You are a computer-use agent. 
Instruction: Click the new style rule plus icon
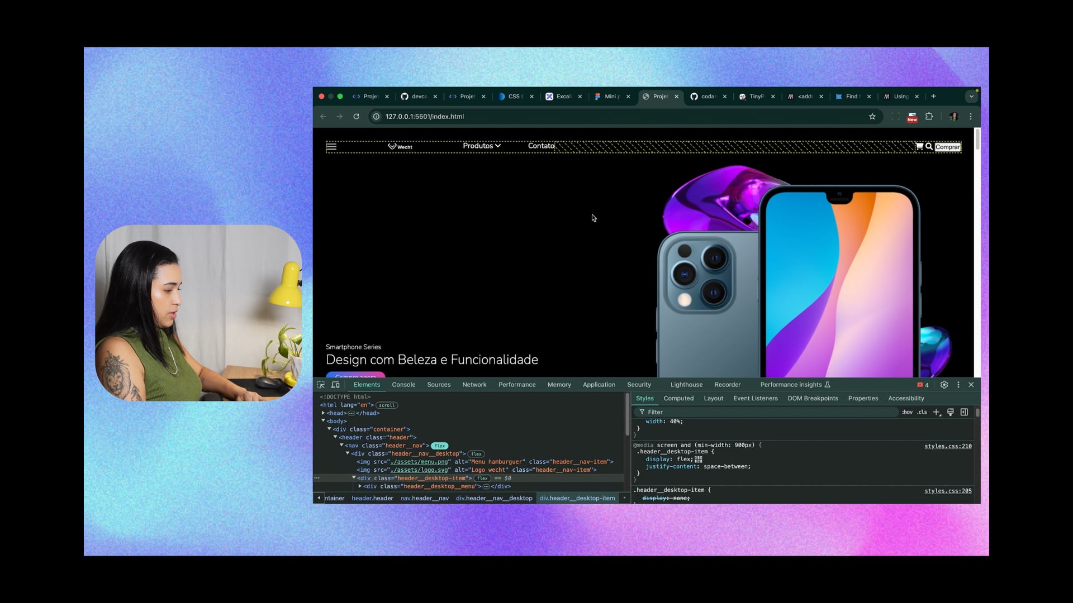pyautogui.click(x=937, y=412)
